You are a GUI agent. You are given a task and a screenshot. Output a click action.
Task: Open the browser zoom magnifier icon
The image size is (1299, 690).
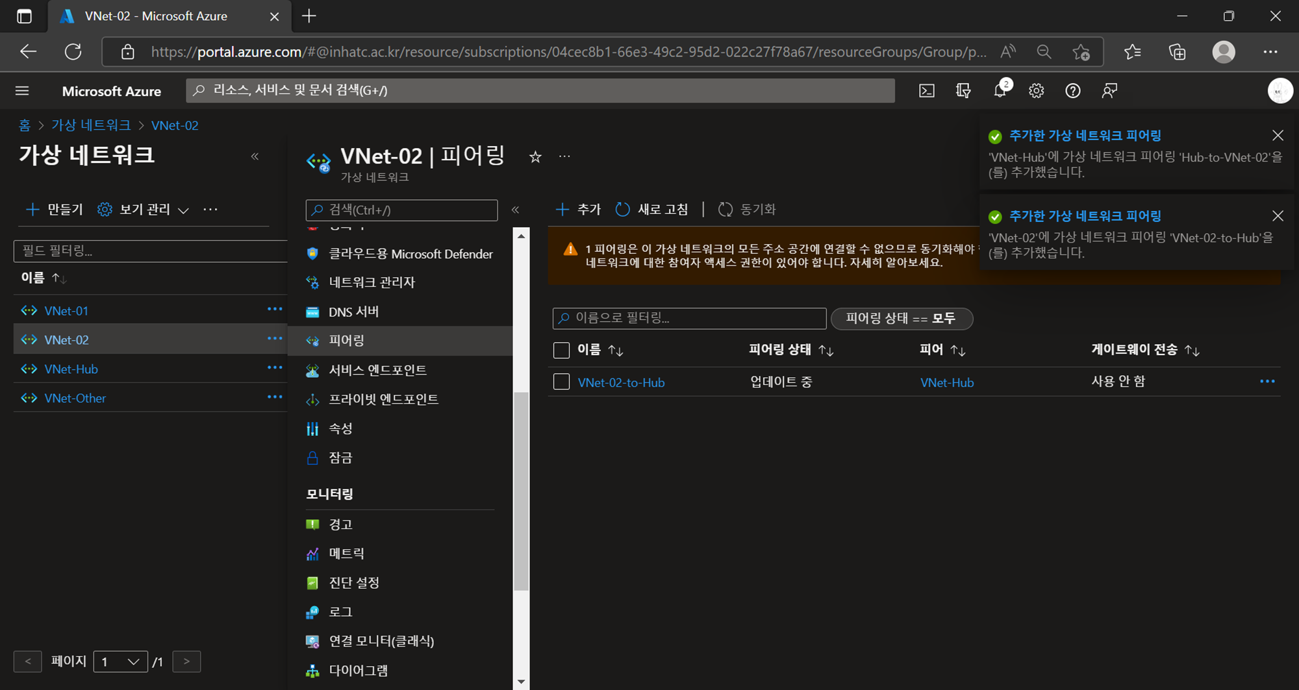pos(1044,52)
